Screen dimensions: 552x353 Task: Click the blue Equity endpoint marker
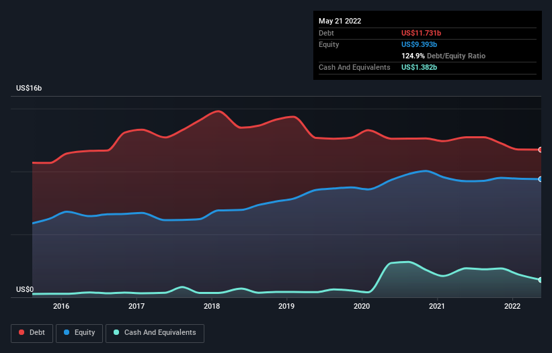541,179
